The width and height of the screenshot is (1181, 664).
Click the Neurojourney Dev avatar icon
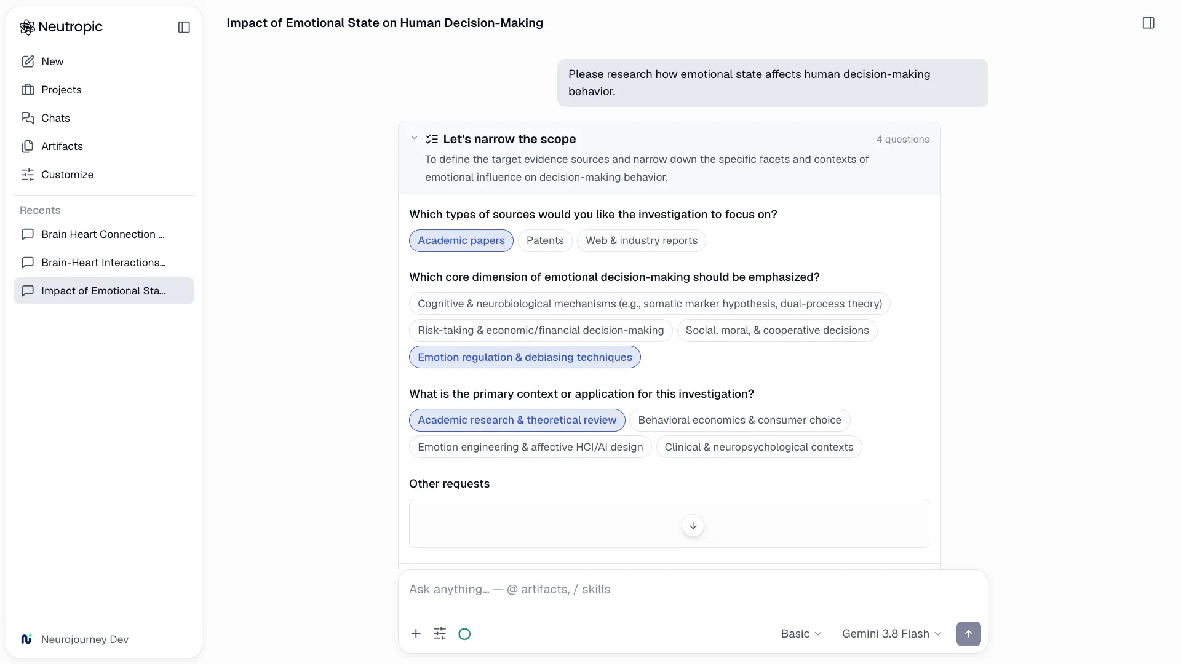click(26, 639)
